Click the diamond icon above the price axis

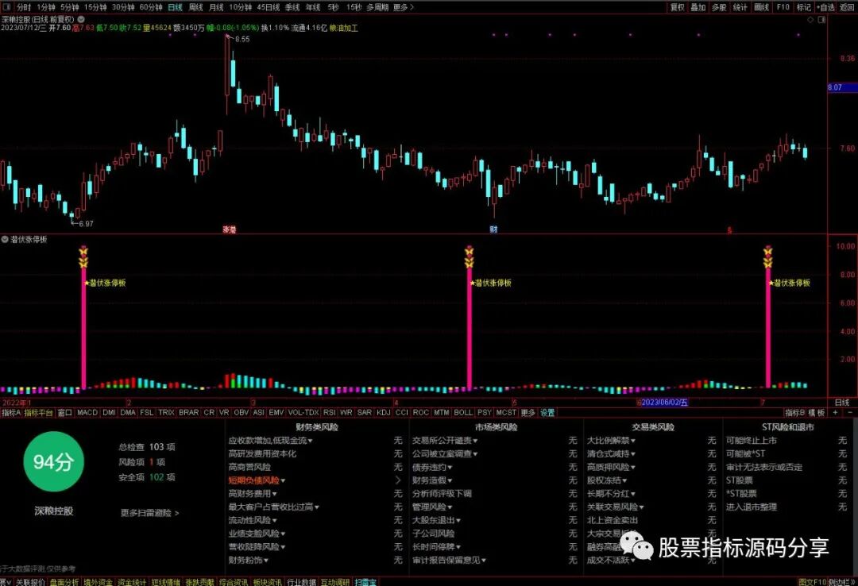(x=810, y=20)
